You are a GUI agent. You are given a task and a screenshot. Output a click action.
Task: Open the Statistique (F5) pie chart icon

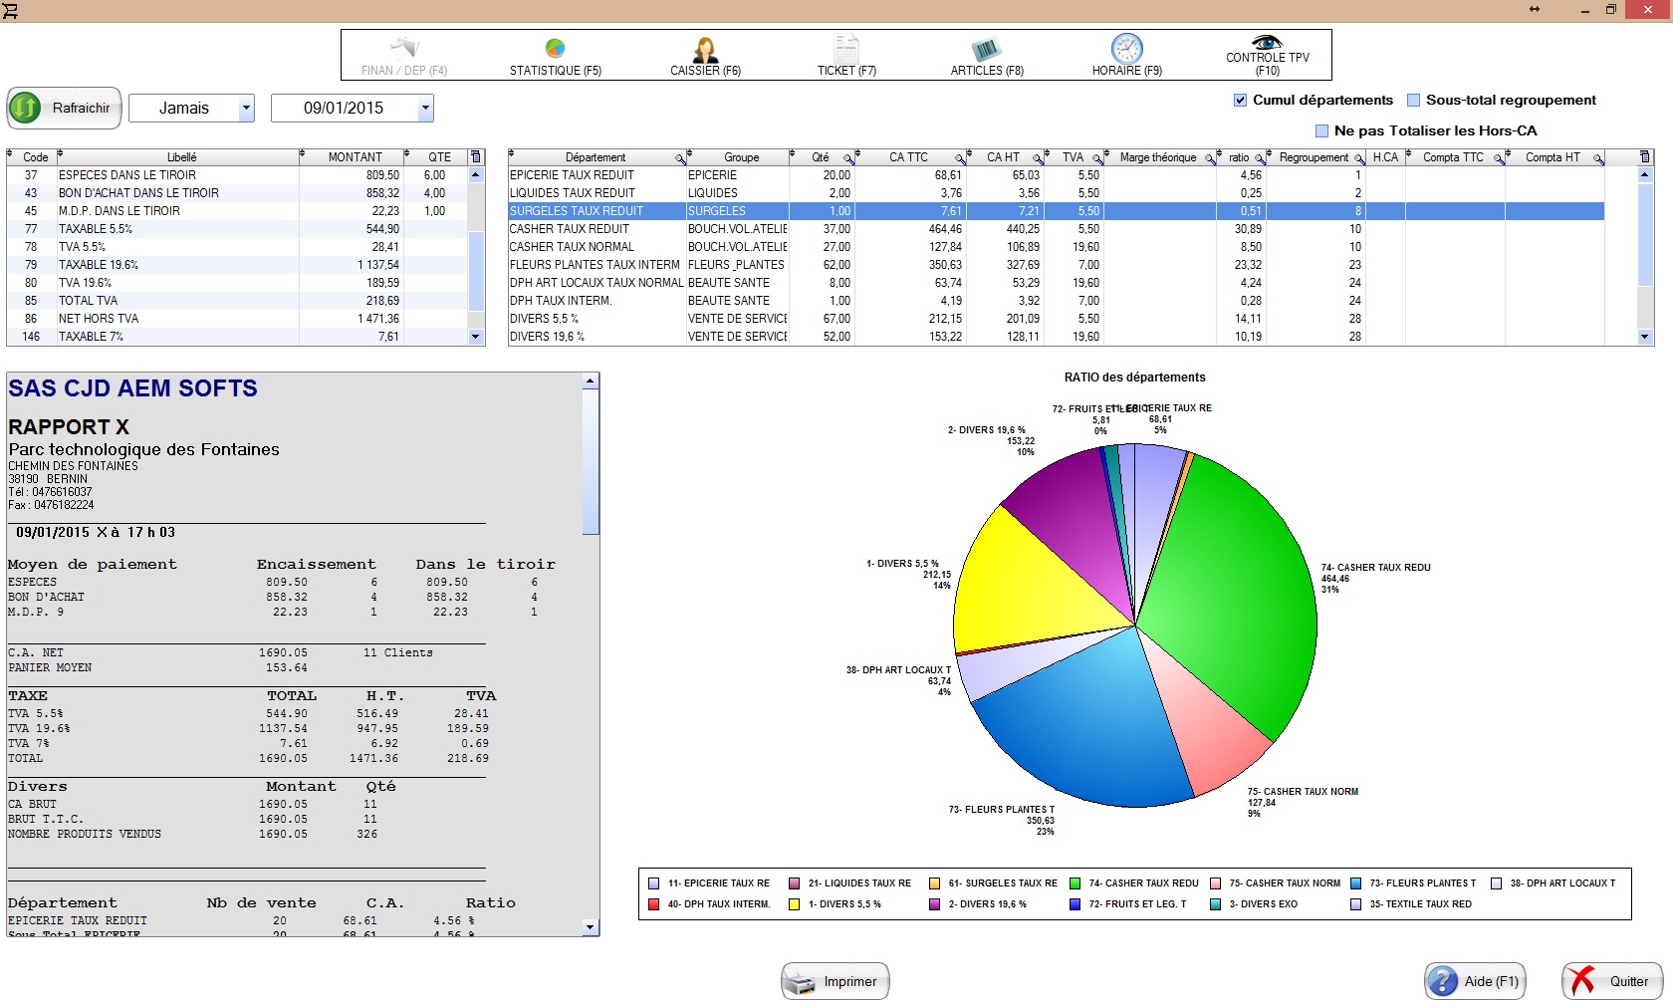coord(555,49)
